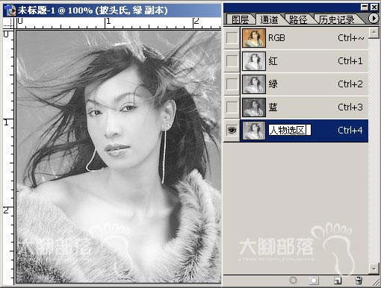Image resolution: width=381 pixels, height=288 pixels.
Task: Minimize the channels palette
Action: 365,7
